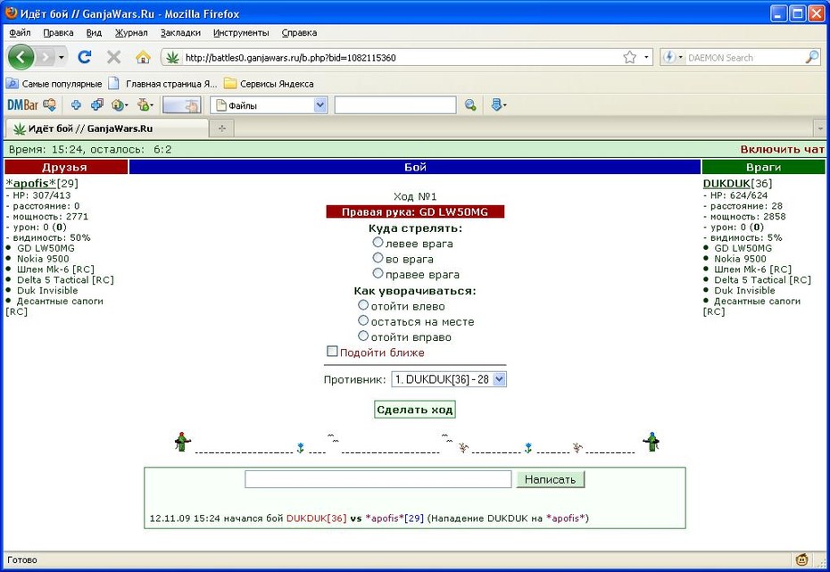The height and width of the screenshot is (572, 830).
Task: Bookmark the page with the star icon
Action: click(630, 57)
